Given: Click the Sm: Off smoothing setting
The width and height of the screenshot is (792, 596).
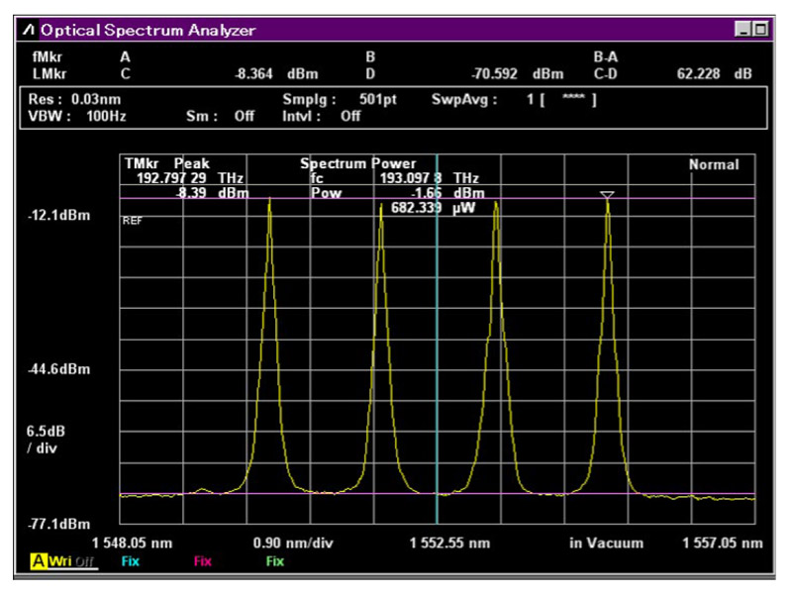Looking at the screenshot, I should (x=220, y=116).
